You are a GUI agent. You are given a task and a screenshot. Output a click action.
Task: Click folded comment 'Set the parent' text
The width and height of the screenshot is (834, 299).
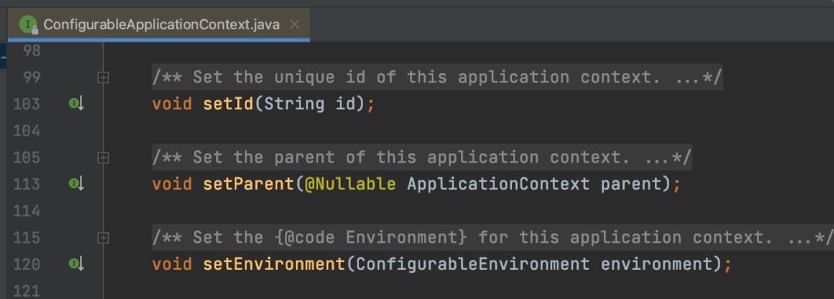coord(422,157)
